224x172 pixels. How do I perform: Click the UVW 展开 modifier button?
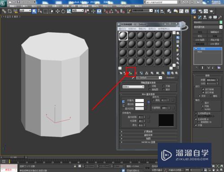tap(215, 44)
